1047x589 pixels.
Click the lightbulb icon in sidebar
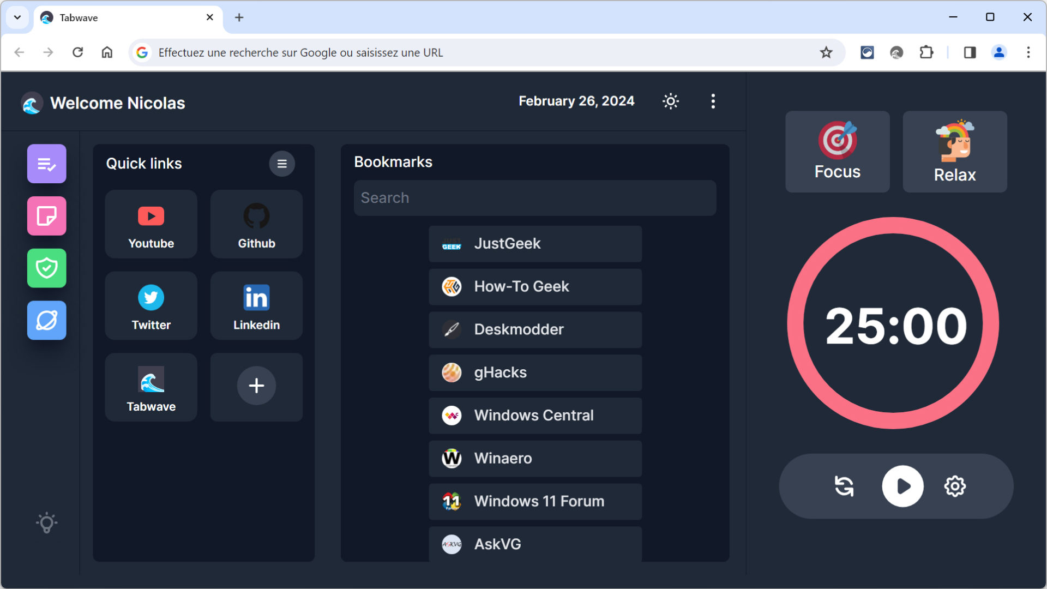[x=47, y=522]
